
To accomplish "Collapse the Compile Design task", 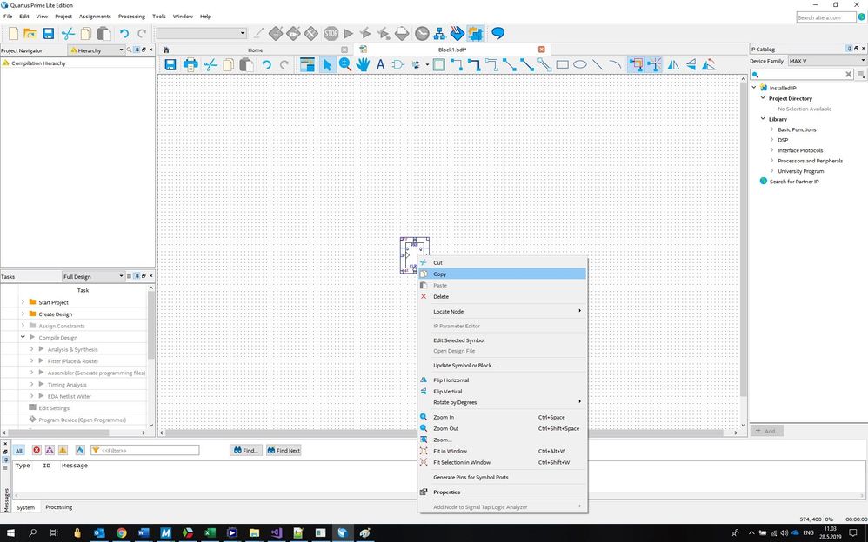I will pos(23,337).
